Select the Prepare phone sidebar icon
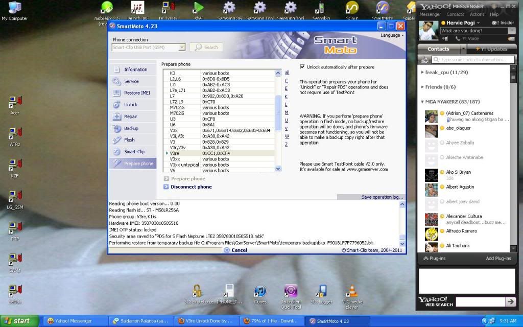Screen dimensions: 523x327 pyautogui.click(x=117, y=163)
